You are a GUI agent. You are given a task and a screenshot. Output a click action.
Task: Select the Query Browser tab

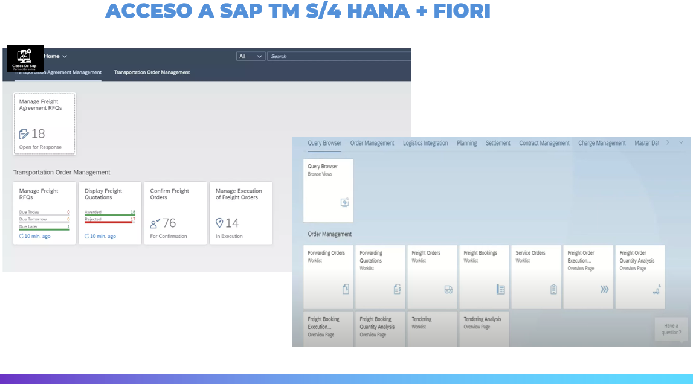pyautogui.click(x=324, y=143)
